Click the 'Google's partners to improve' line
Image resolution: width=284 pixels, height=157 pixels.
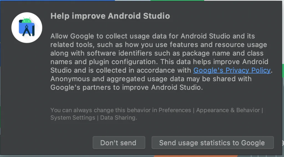pos(126,87)
